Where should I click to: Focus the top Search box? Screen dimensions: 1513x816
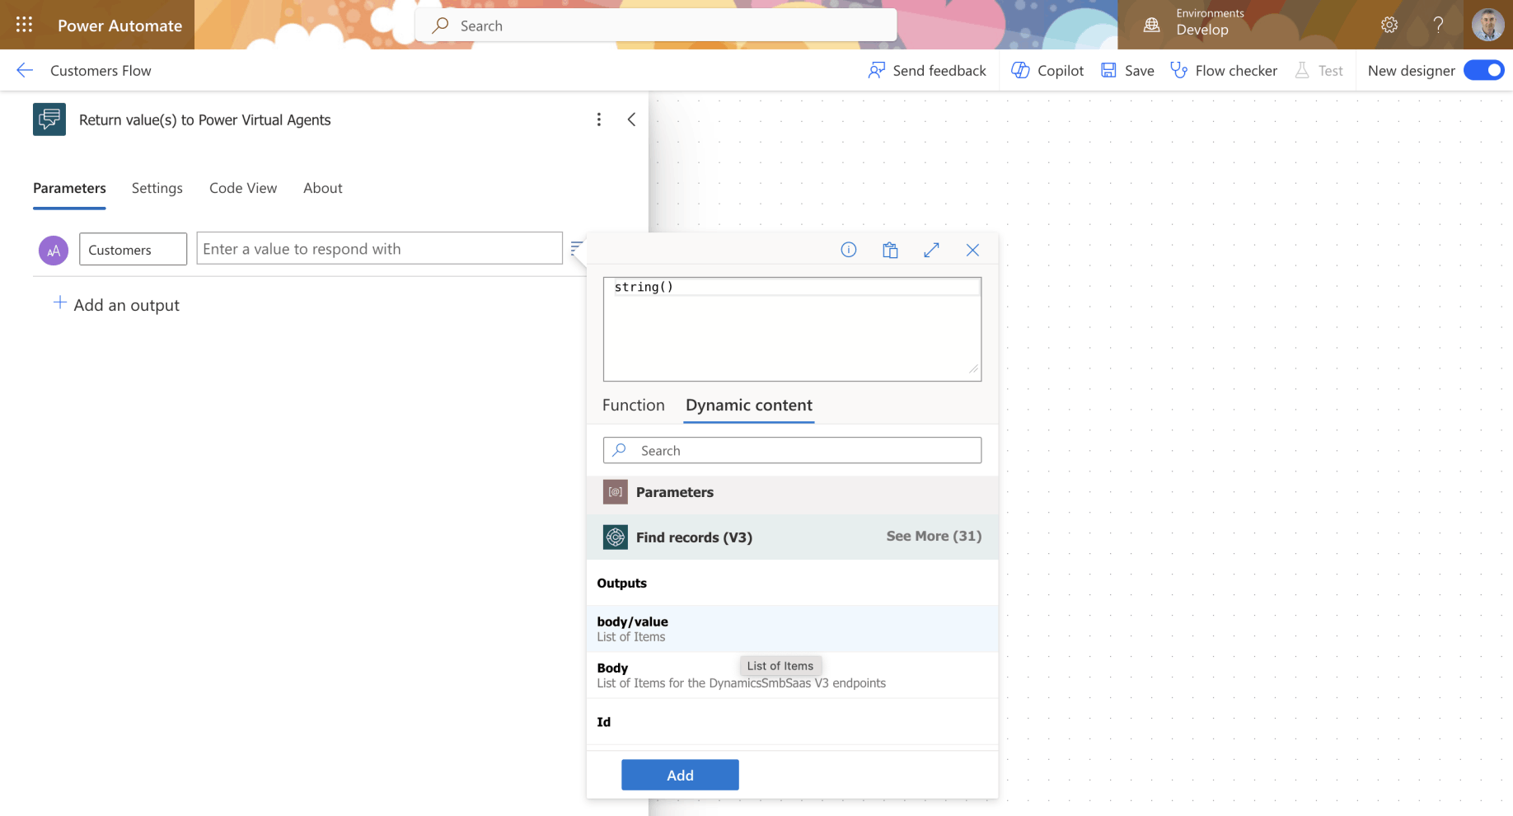click(656, 26)
